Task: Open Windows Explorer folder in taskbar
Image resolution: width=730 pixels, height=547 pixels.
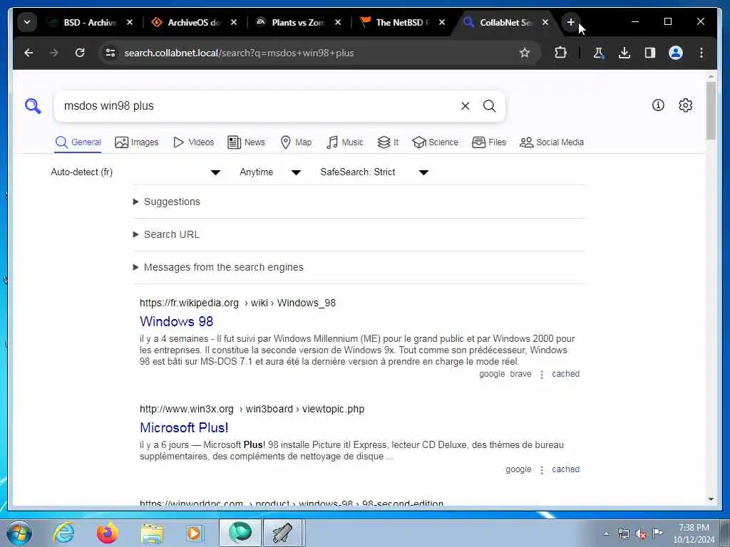Action: click(x=152, y=533)
